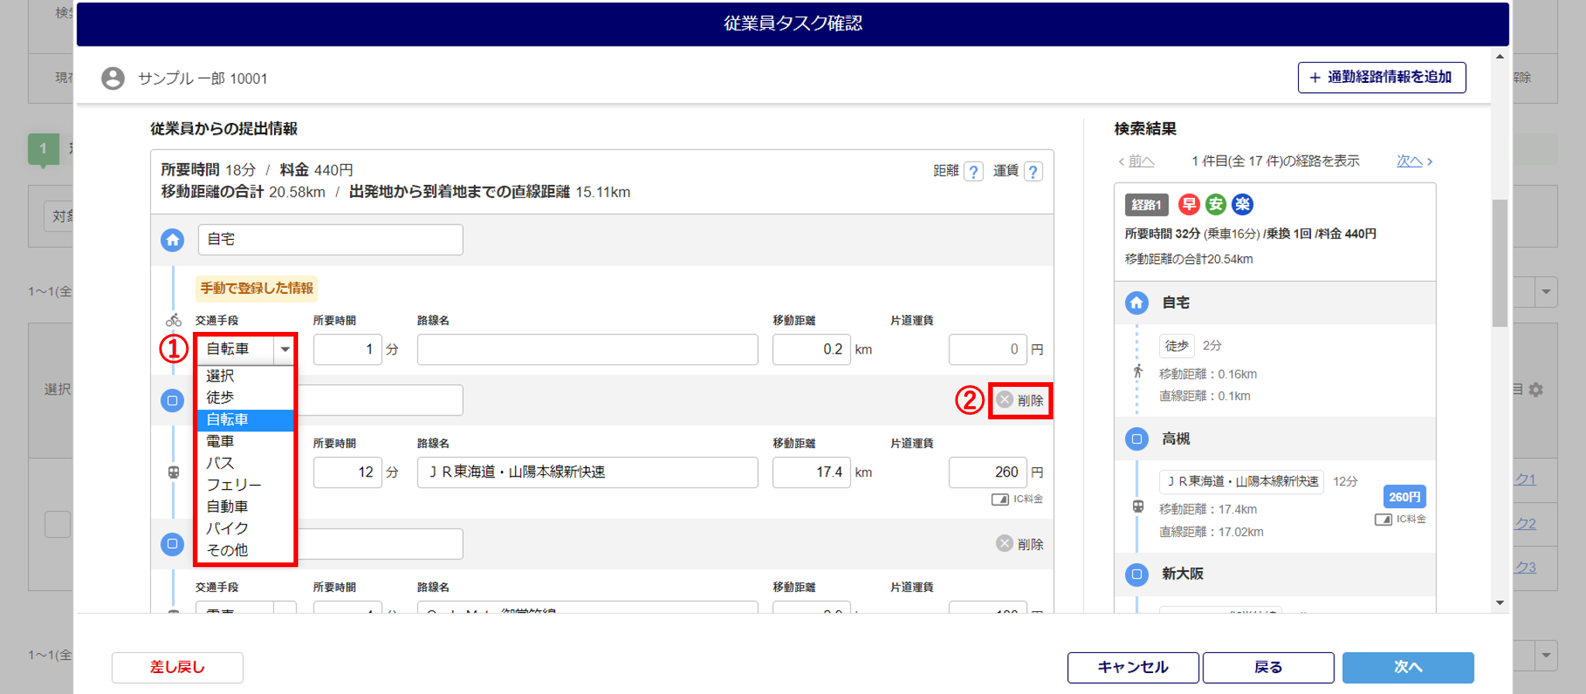Delete the second station via lower 削除 button
Image resolution: width=1586 pixels, height=694 pixels.
click(1020, 544)
